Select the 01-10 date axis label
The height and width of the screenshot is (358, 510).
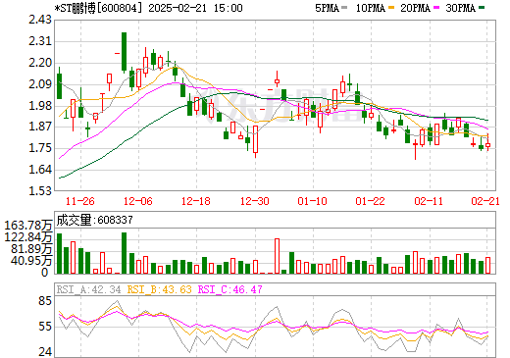(313, 201)
